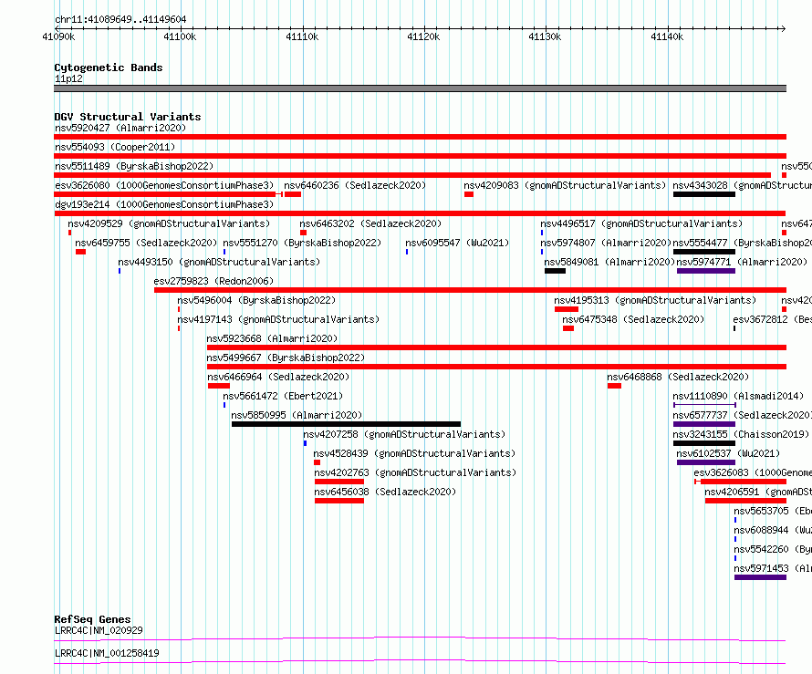Click the black bar under nsv5850995
The width and height of the screenshot is (812, 674).
pos(346,424)
